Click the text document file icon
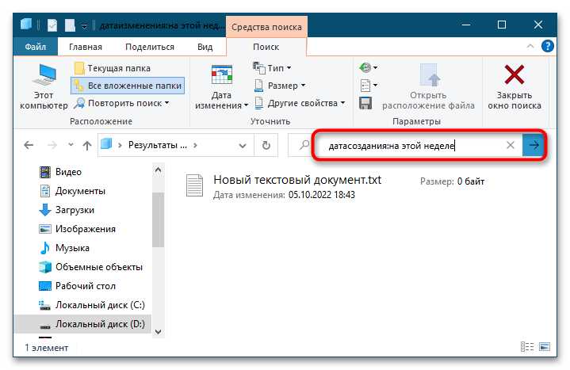The width and height of the screenshot is (570, 370). (x=194, y=185)
